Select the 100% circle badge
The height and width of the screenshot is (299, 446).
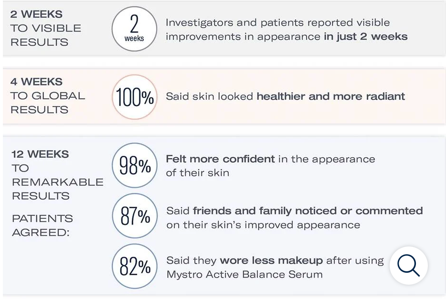(134, 97)
